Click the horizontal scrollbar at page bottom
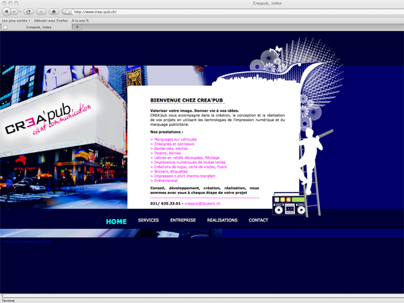404x303 pixels. 202,296
